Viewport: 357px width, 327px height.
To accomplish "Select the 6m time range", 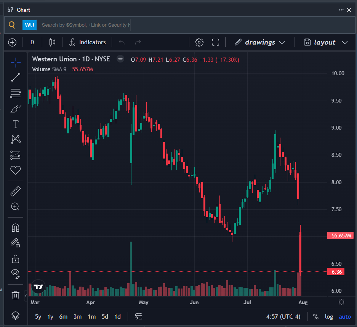I will [63, 317].
